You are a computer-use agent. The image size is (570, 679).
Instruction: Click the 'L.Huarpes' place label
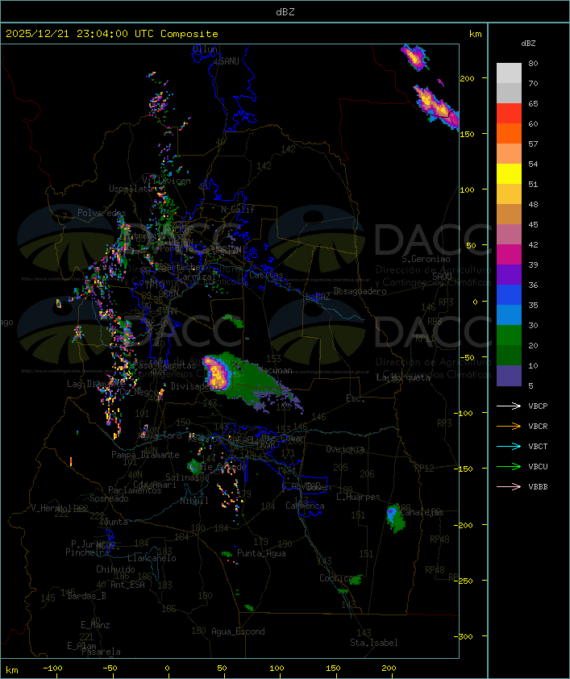358,497
